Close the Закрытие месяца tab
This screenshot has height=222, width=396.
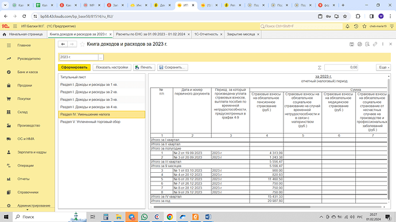click(258, 34)
